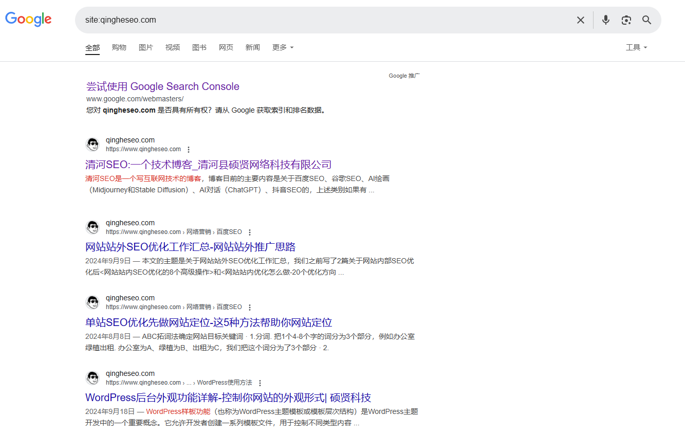The width and height of the screenshot is (685, 433).
Task: Switch to the 图书 tab
Action: point(199,47)
